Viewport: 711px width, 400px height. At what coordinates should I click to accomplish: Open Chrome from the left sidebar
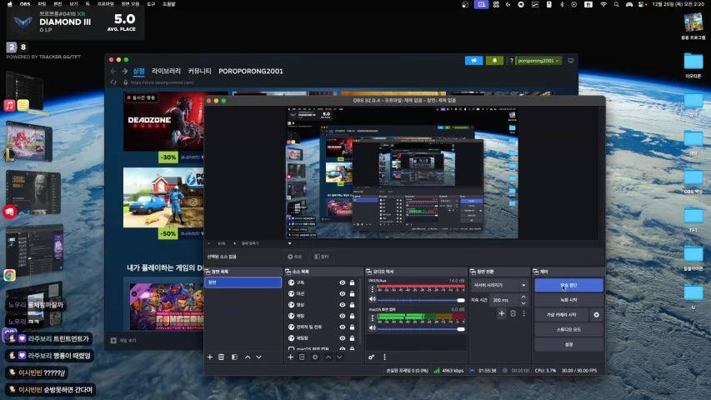click(x=10, y=275)
